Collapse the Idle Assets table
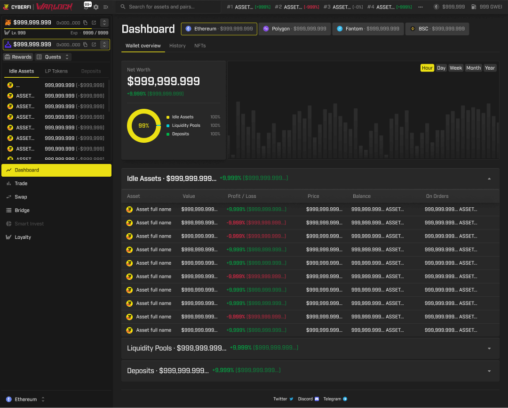508x408 pixels. (489, 179)
